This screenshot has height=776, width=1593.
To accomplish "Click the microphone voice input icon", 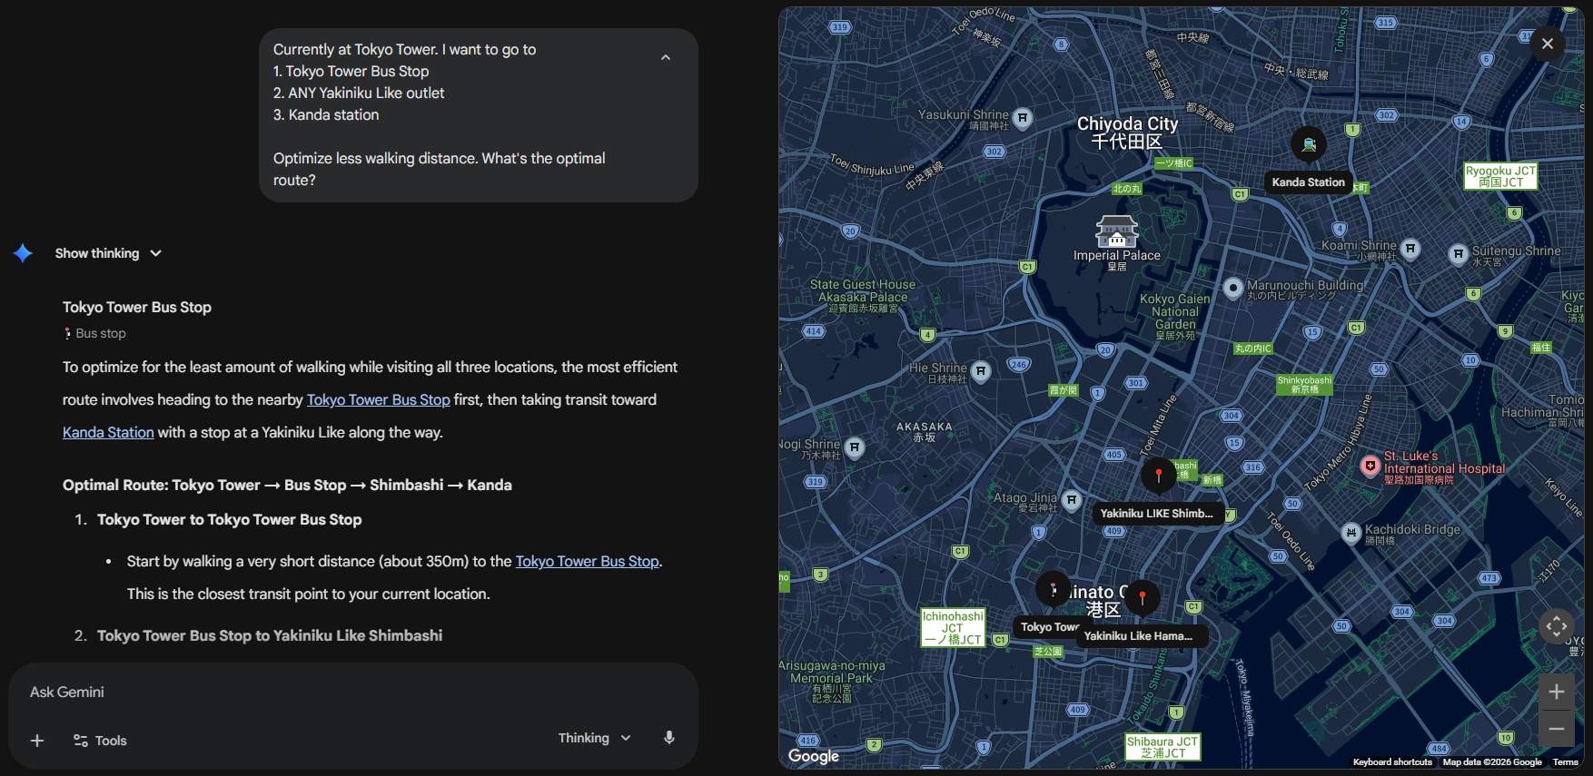I will (669, 738).
